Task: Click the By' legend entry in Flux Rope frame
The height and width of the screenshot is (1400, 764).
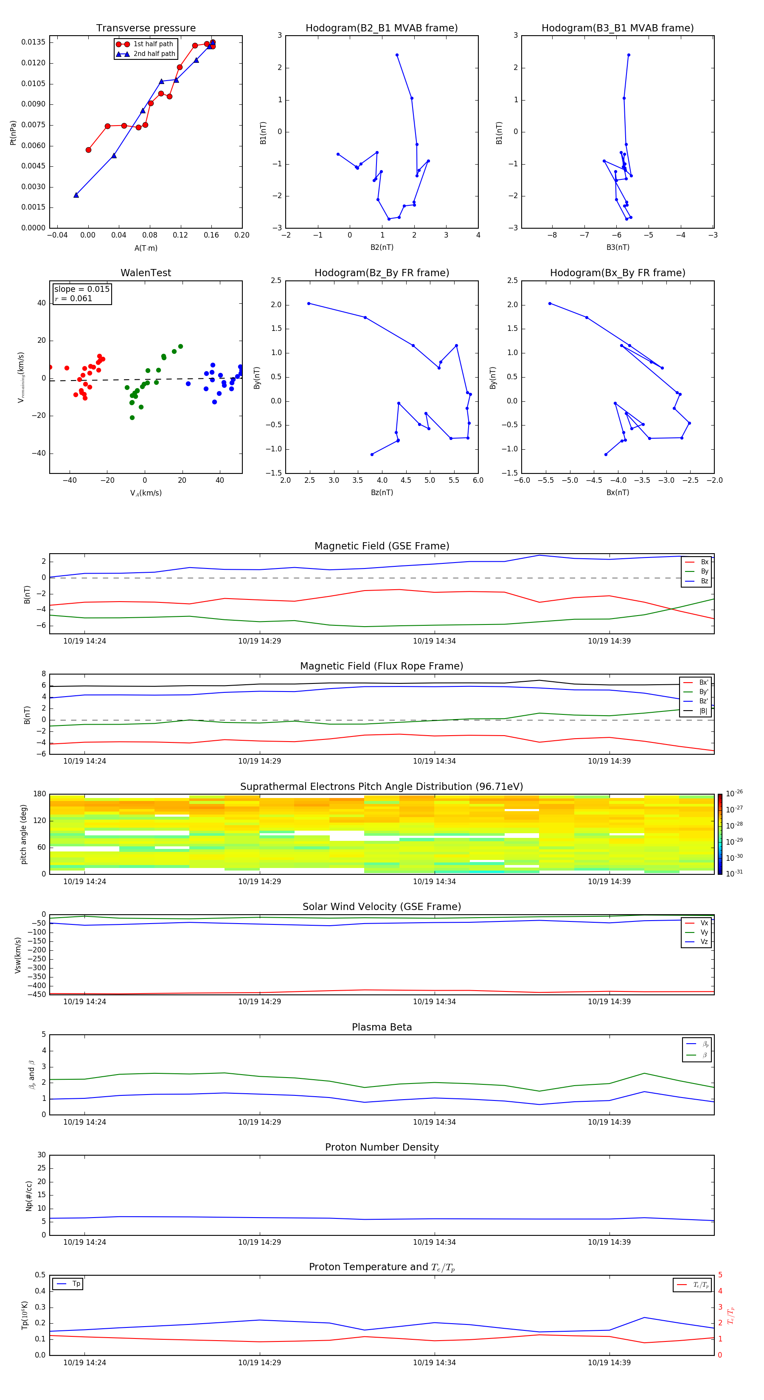Action: tap(696, 692)
